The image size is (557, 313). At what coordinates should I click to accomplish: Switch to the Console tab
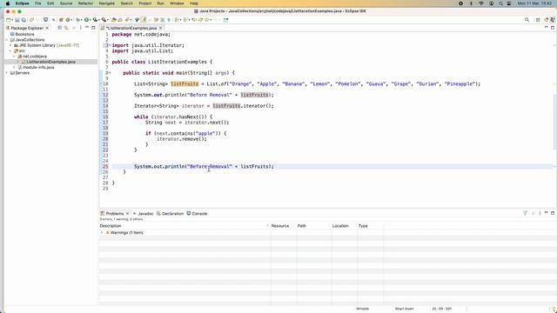198,214
